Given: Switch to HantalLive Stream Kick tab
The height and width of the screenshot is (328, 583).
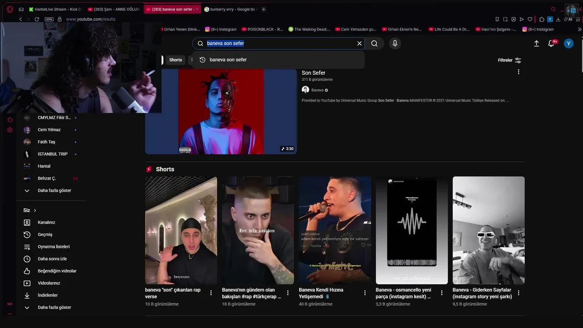Looking at the screenshot, I should (x=55, y=9).
